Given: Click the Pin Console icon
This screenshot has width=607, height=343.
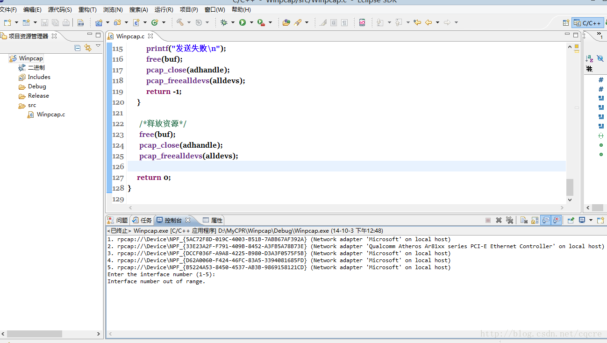Looking at the screenshot, I should 571,220.
